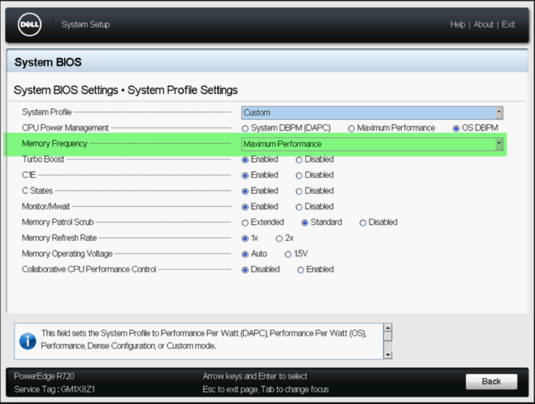Image resolution: width=535 pixels, height=404 pixels.
Task: Set Memory Operating Voltage to 1.5V
Action: (288, 254)
